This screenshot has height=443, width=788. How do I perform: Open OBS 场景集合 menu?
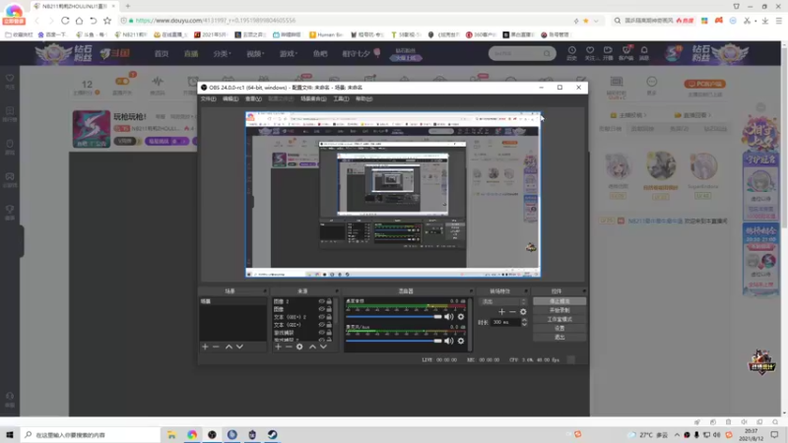click(313, 99)
